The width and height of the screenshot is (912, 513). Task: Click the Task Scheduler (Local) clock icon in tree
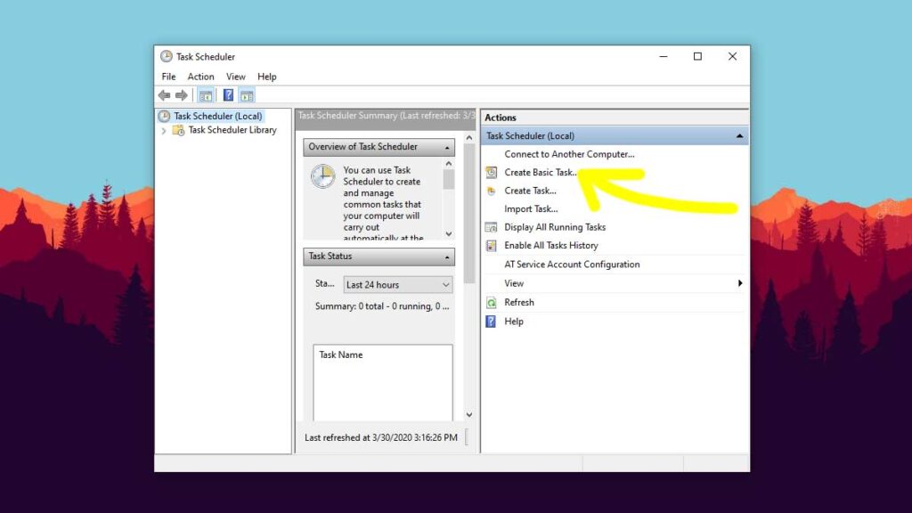pyautogui.click(x=165, y=117)
